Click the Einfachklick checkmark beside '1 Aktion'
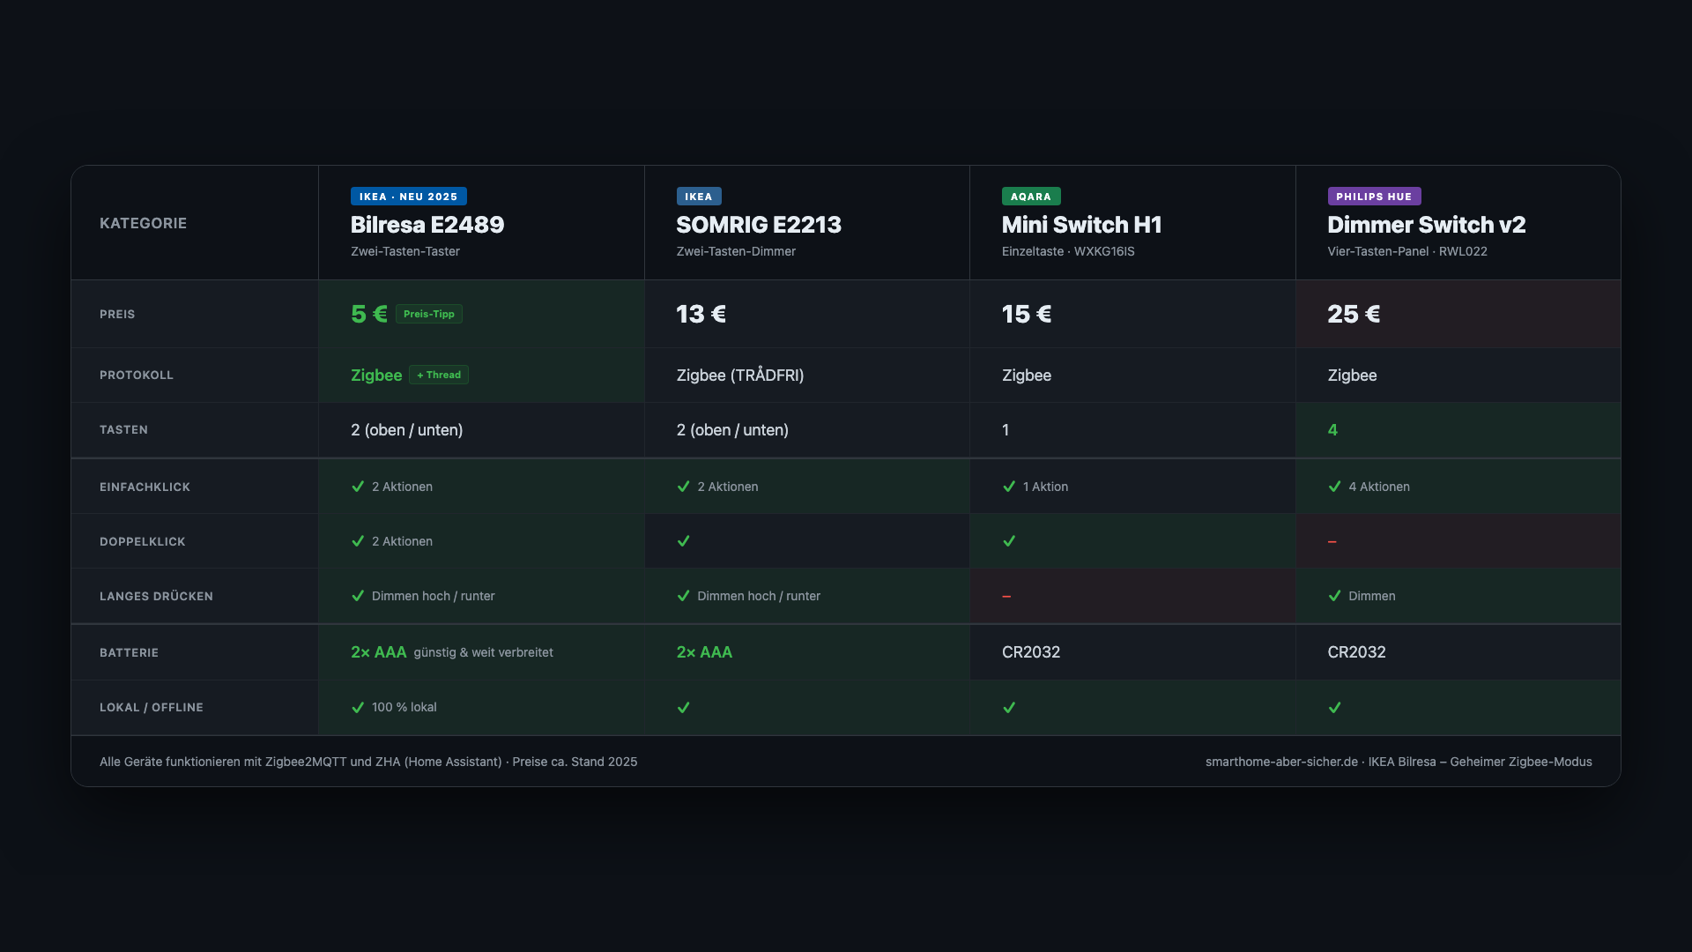The width and height of the screenshot is (1692, 952). [x=1009, y=487]
